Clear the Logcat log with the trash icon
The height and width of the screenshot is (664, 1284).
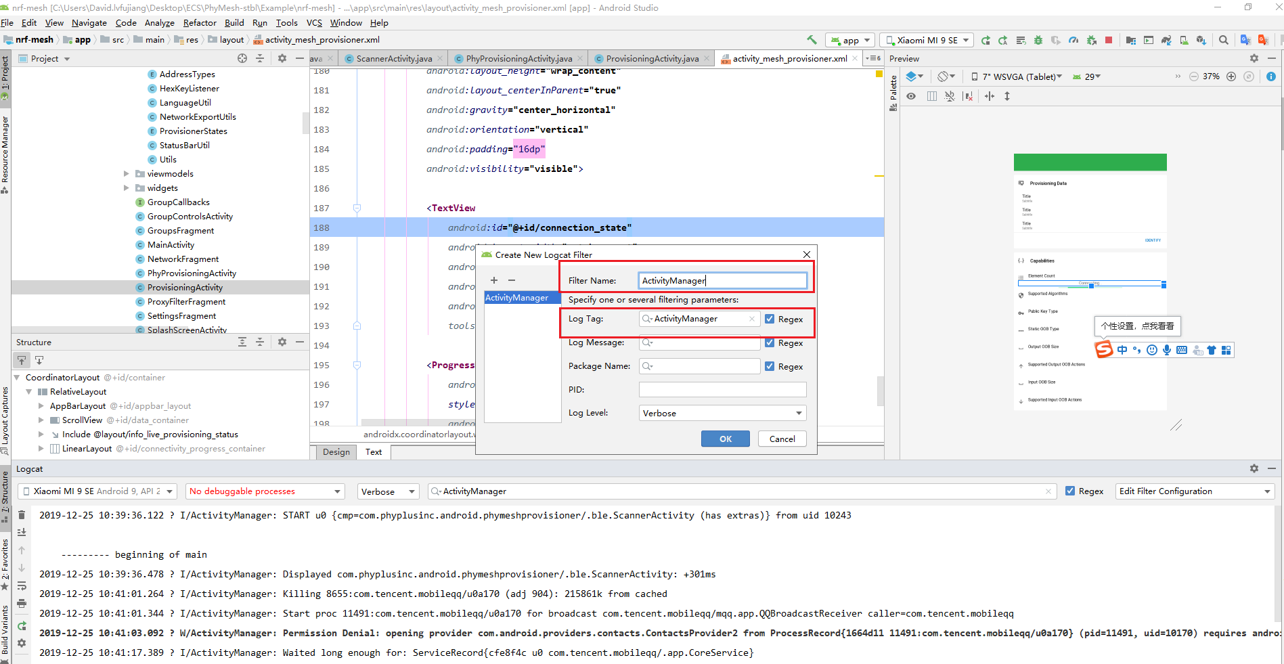click(x=22, y=516)
